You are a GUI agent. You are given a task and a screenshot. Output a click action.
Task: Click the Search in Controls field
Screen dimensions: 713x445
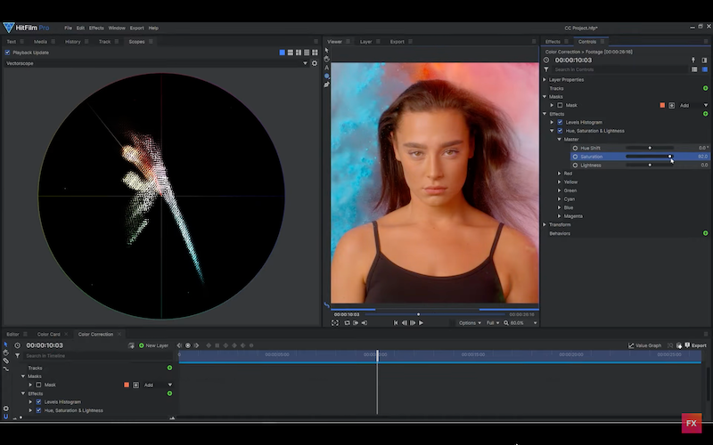[x=620, y=69]
